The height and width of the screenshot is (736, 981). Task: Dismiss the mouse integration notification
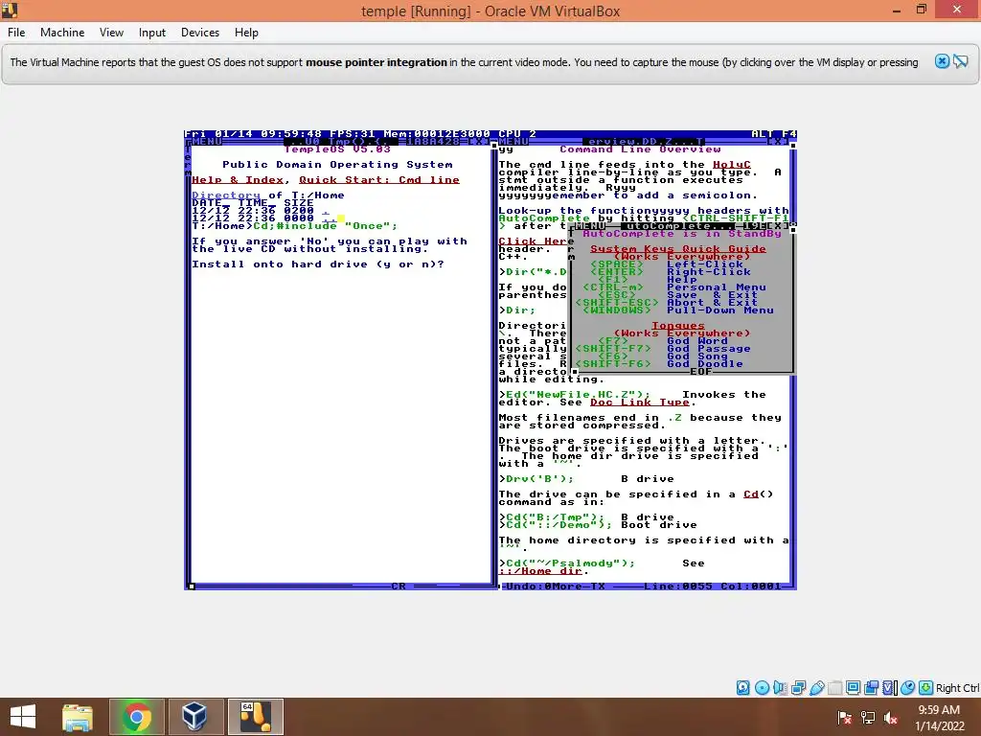(942, 61)
